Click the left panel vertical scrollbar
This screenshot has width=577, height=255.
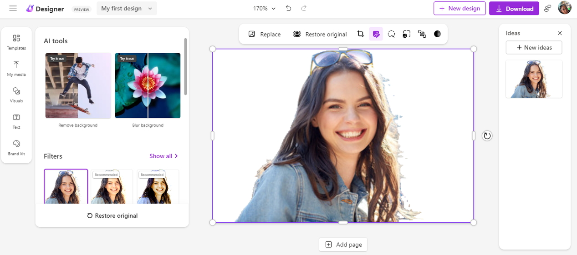coord(185,66)
